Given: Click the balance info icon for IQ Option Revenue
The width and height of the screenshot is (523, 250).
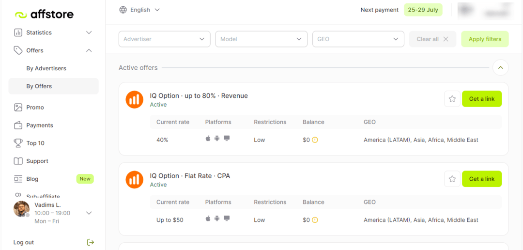Looking at the screenshot, I should 315,140.
